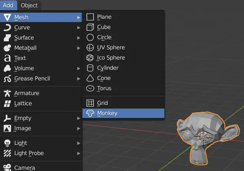Screen dimensions: 244x171
Task: Select the UV Sphere icon
Action: 90,48
